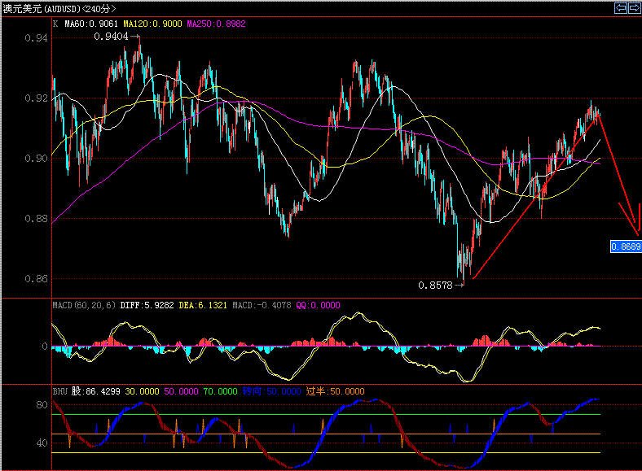The height and width of the screenshot is (471, 642).
Task: Click the BHU panel 80 axis label
Action: [42, 405]
